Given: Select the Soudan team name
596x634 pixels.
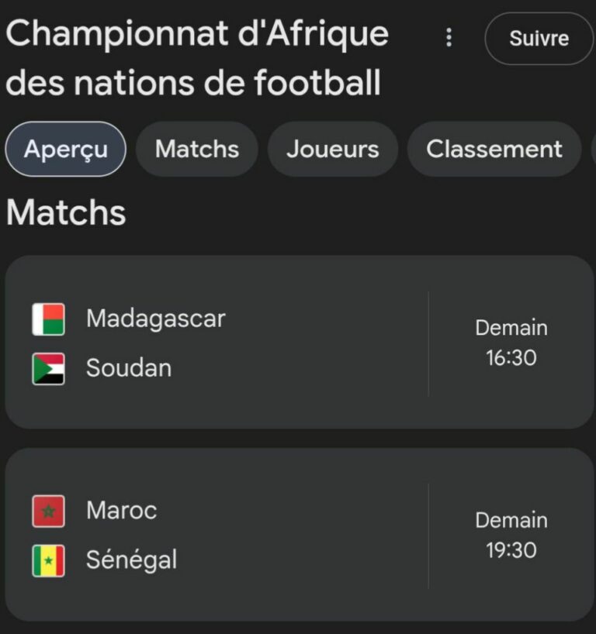Looking at the screenshot, I should tap(129, 368).
